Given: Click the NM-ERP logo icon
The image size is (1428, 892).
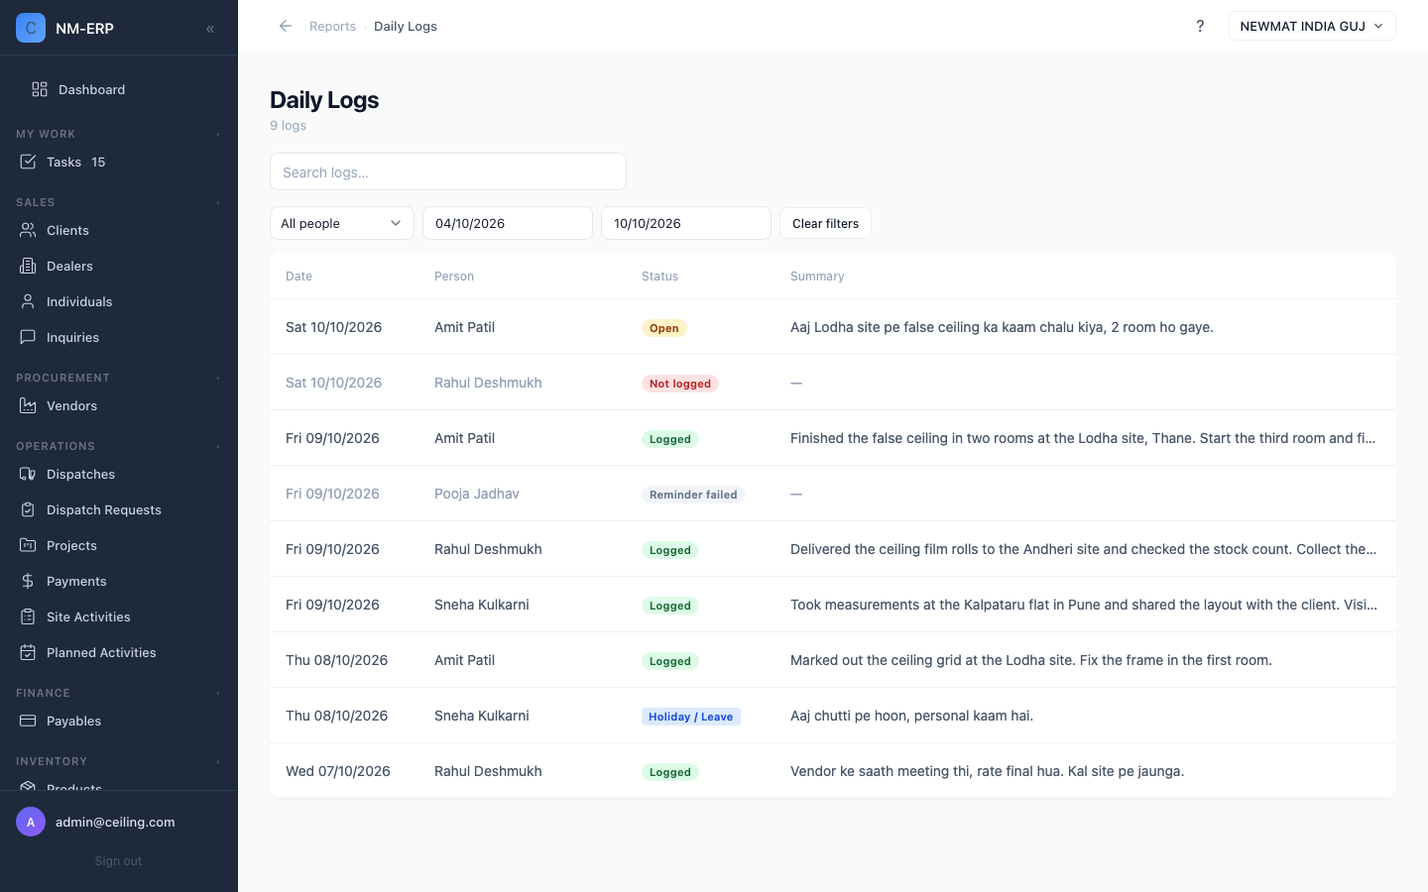Looking at the screenshot, I should coord(31,28).
